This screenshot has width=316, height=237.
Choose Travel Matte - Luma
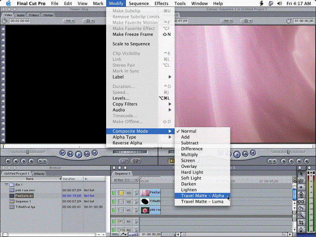[x=202, y=202]
